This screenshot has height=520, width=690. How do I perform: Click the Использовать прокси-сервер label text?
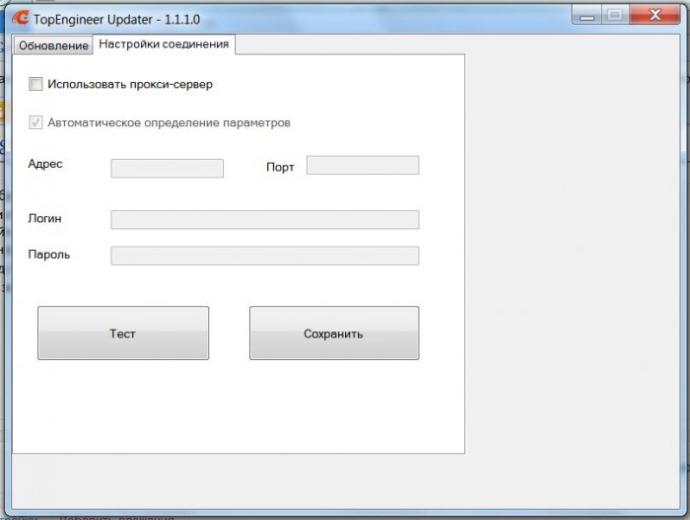click(x=130, y=84)
